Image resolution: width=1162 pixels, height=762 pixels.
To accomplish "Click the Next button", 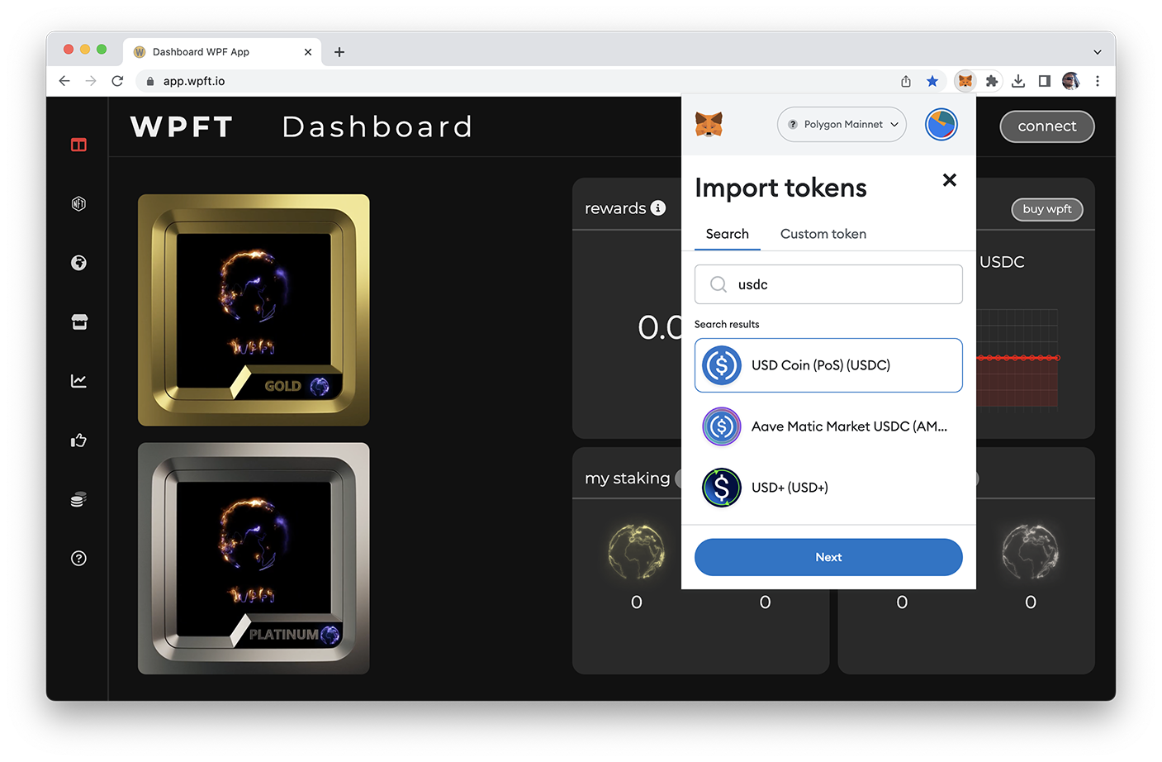I will coord(828,557).
